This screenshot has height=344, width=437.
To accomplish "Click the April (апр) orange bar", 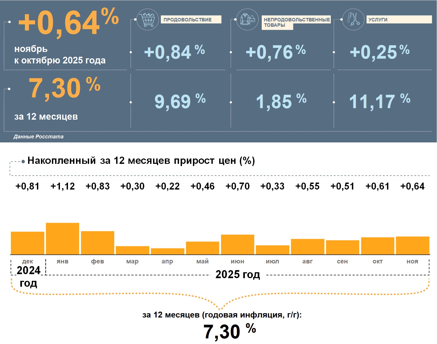I will coord(168,251).
